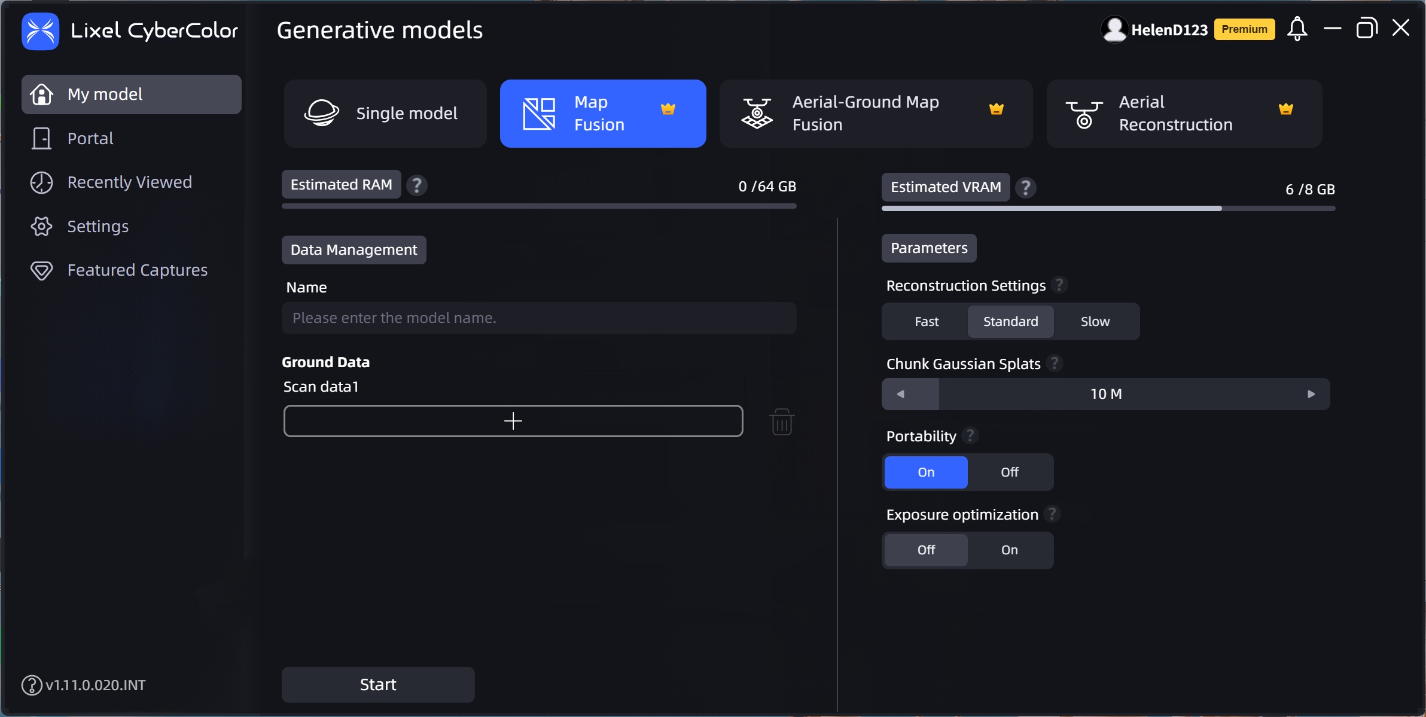Viewport: 1426px width, 717px height.
Task: Click the HelenD123 user avatar
Action: [x=1114, y=29]
